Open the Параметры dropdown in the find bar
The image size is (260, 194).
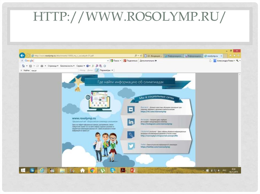(x=105, y=70)
